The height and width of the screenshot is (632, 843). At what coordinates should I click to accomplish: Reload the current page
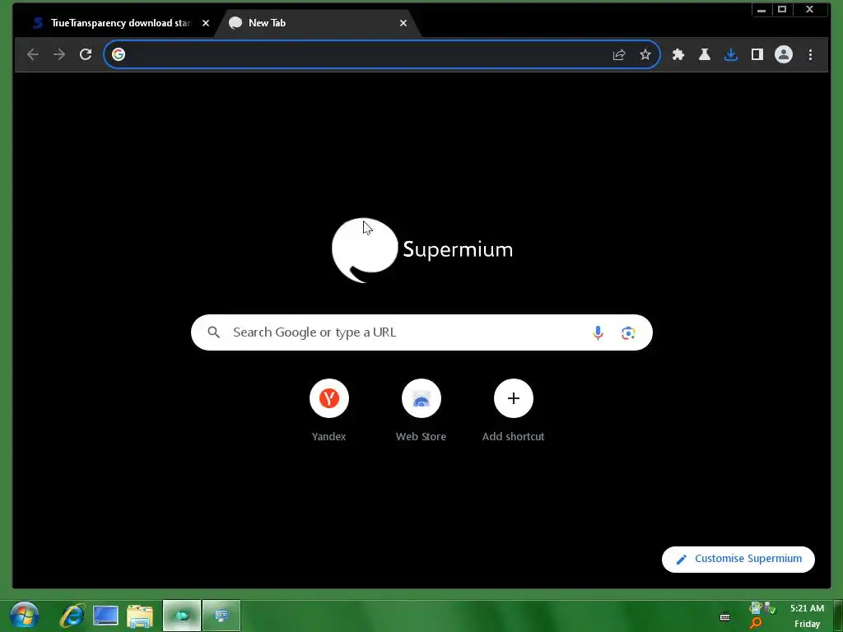pyautogui.click(x=86, y=54)
